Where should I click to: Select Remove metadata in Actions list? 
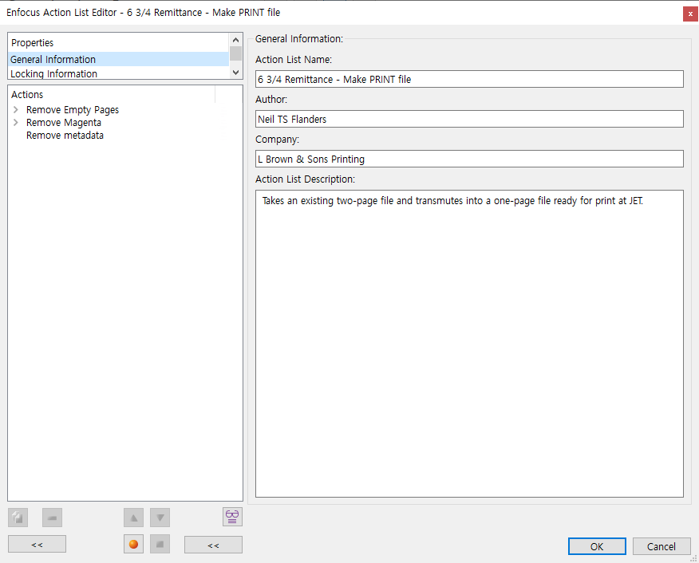click(65, 136)
